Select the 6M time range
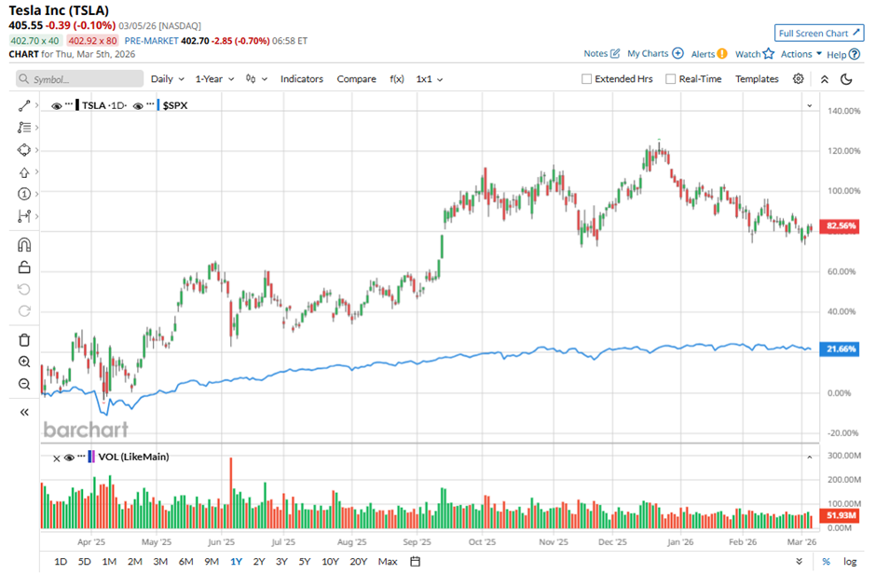Viewport: 876px width, 574px height. point(185,561)
